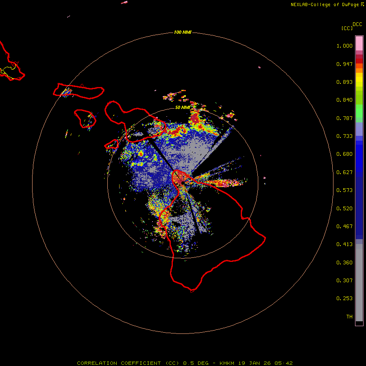
Task: Select the 0.733 scale value
Action: [x=344, y=136]
